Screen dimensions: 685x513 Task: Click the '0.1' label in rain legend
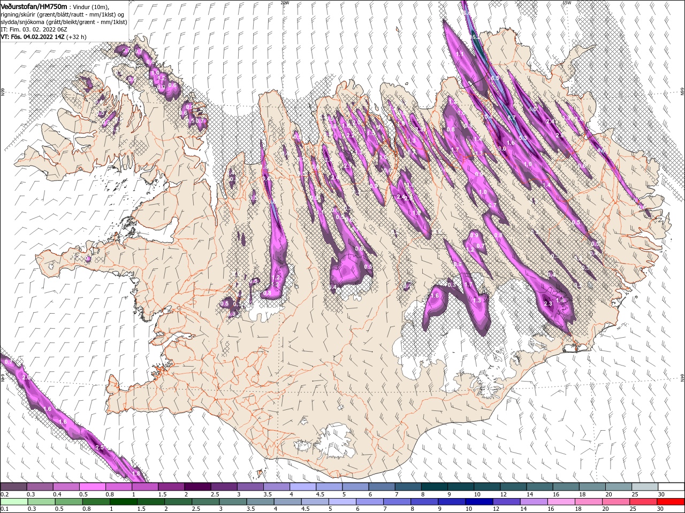click(x=4, y=509)
